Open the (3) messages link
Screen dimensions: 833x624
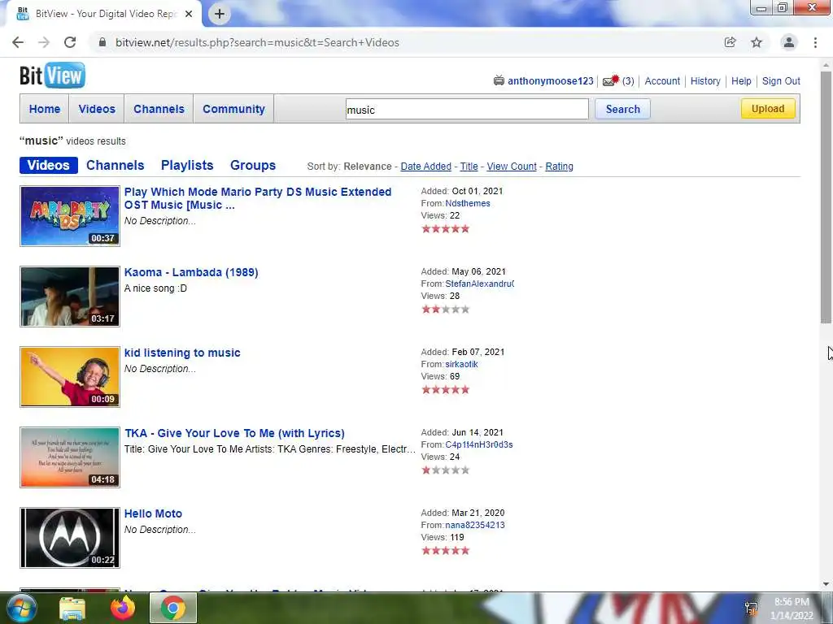[x=628, y=80]
